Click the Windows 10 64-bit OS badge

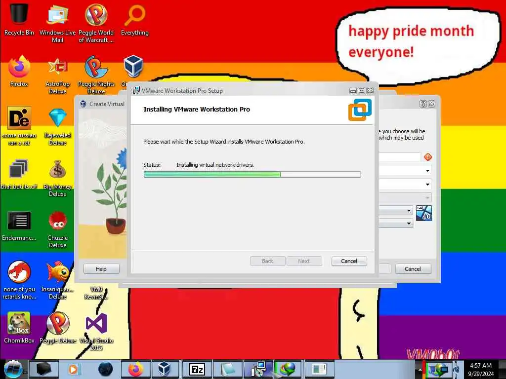[x=423, y=213]
